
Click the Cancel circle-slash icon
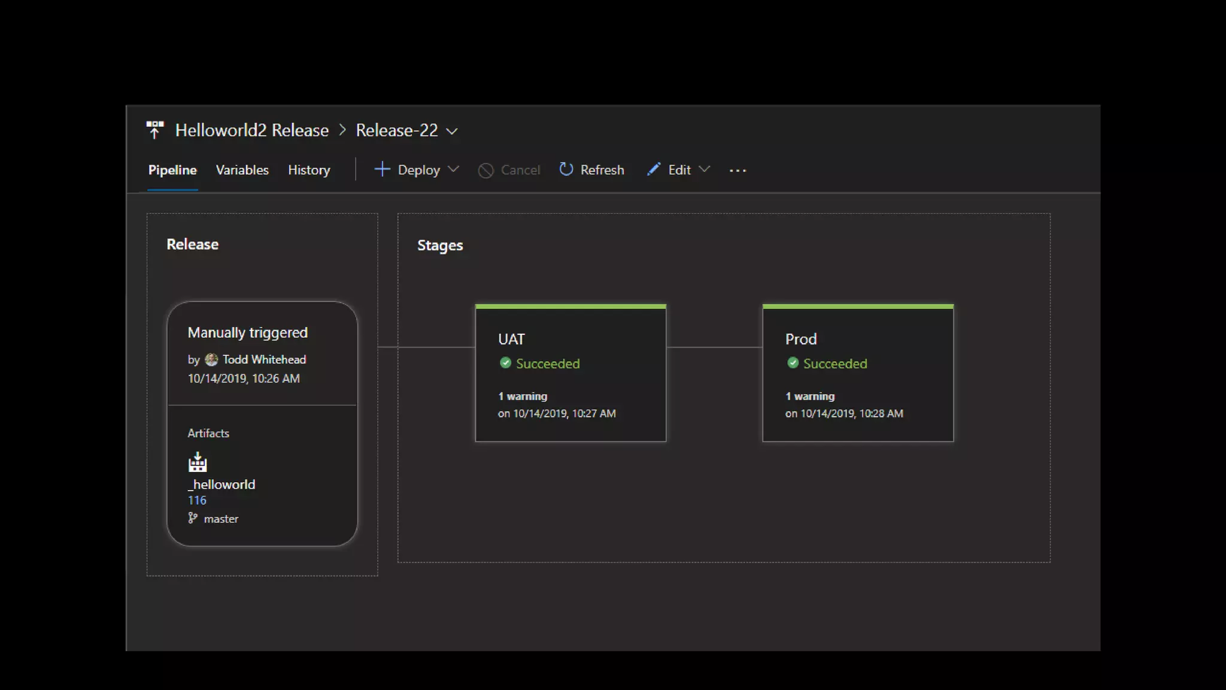click(x=485, y=170)
